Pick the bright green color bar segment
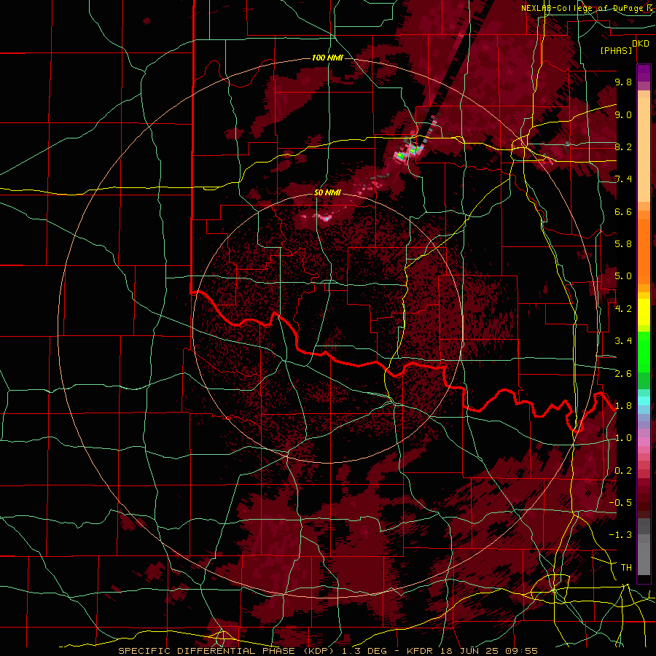The image size is (656, 656). point(644,352)
